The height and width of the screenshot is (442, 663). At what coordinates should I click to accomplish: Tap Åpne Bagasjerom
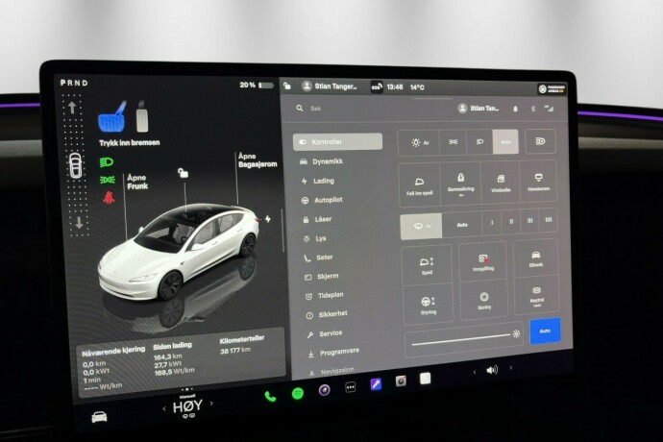pyautogui.click(x=258, y=160)
